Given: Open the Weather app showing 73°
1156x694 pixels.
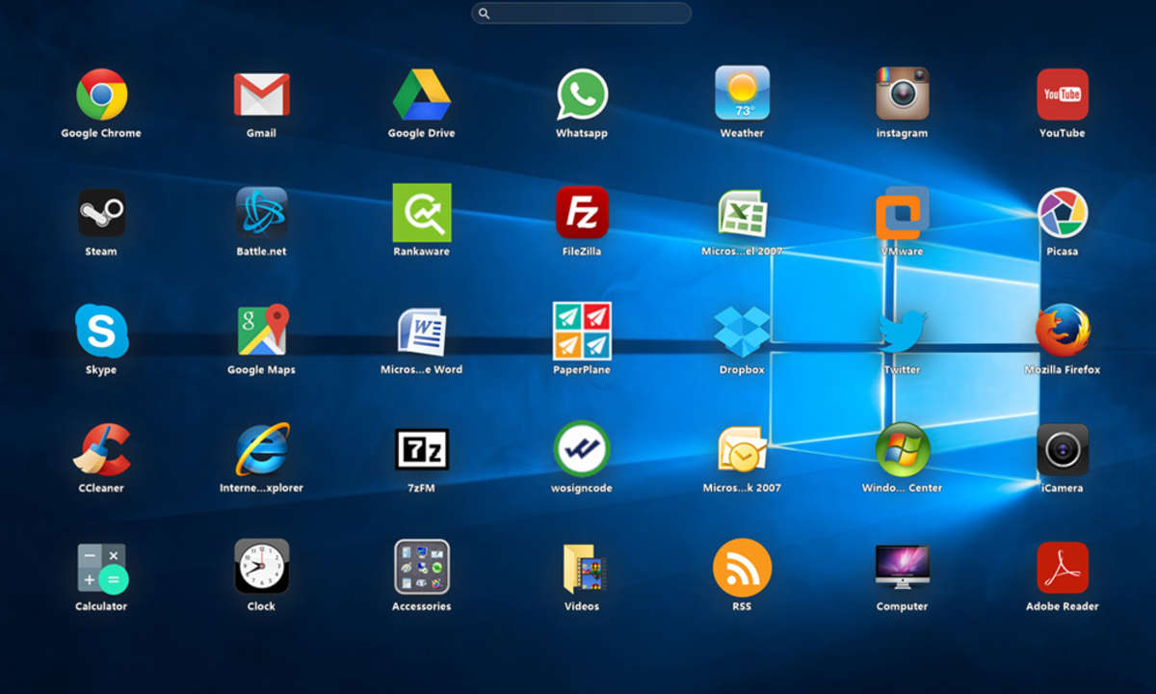Looking at the screenshot, I should tap(742, 93).
